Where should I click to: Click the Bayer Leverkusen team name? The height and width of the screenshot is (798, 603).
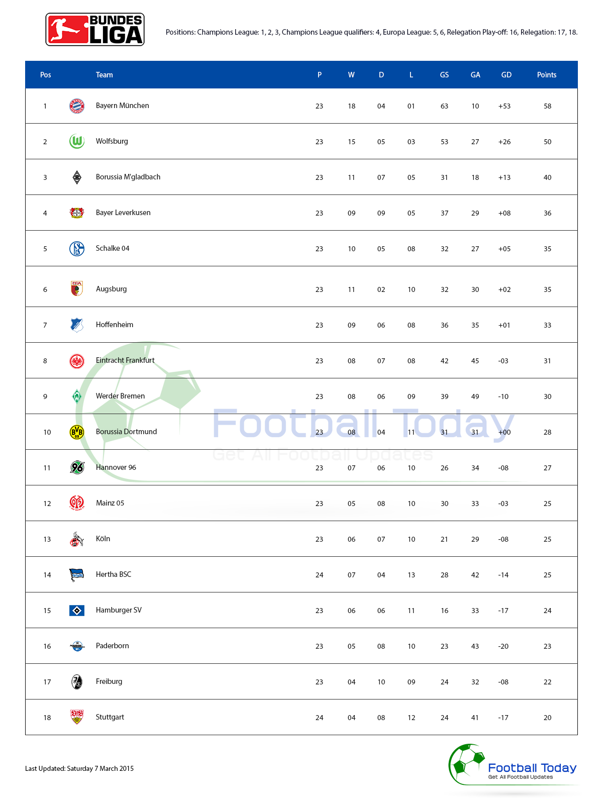point(123,213)
